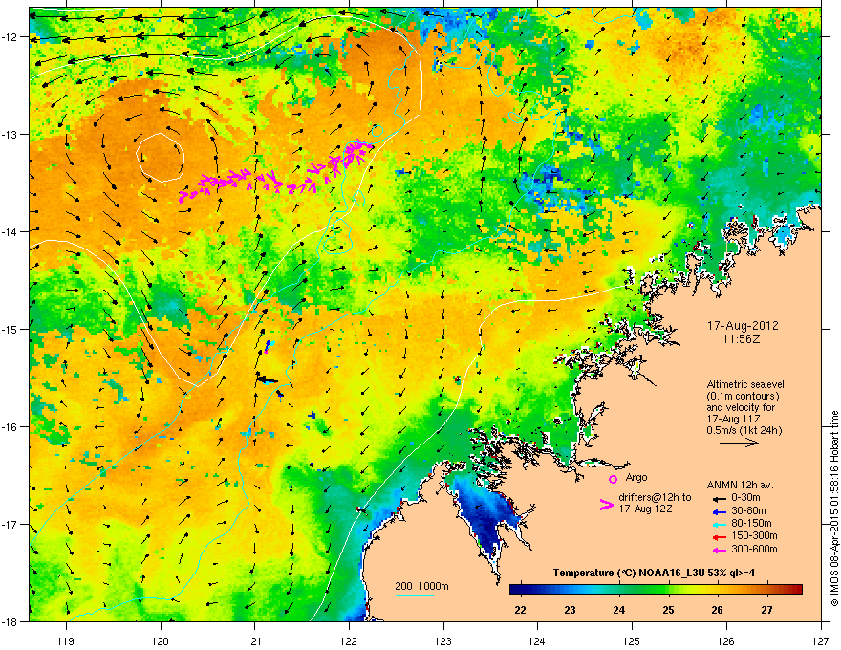Click the 300-600m legend label
The width and height of the screenshot is (841, 650).
pos(754,549)
